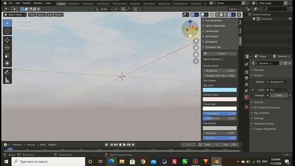Click the pan view hand icon

click(196, 47)
